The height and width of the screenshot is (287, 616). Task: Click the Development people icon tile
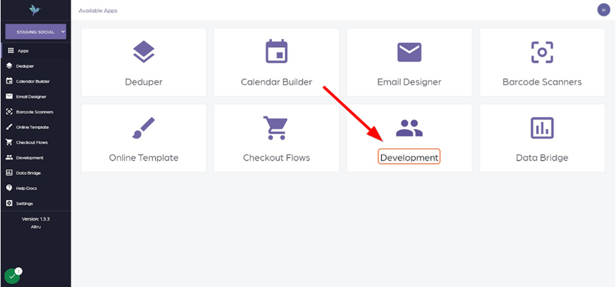point(409,128)
